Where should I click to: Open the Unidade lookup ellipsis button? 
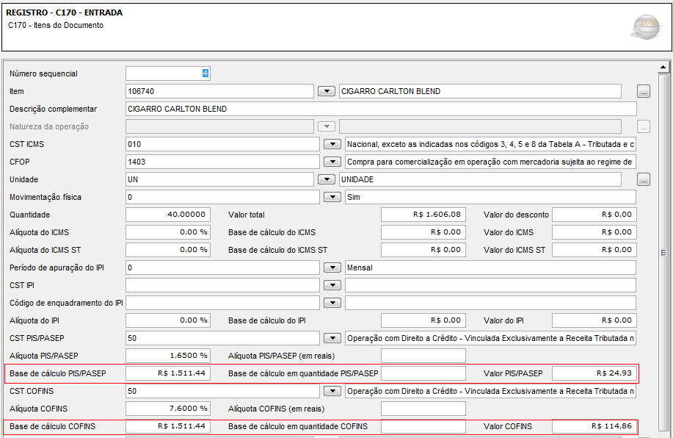644,179
